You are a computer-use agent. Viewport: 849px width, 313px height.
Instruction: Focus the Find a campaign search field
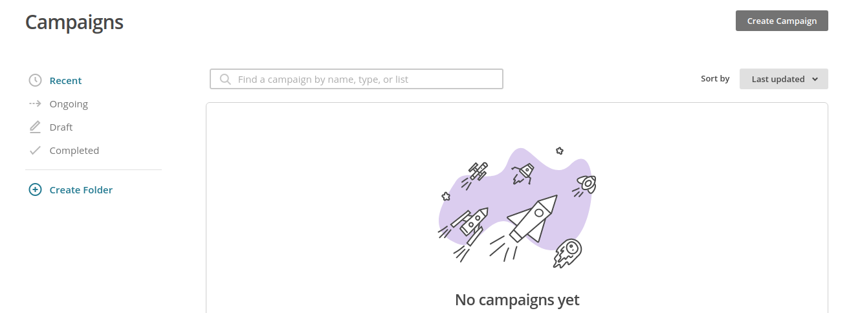click(357, 79)
